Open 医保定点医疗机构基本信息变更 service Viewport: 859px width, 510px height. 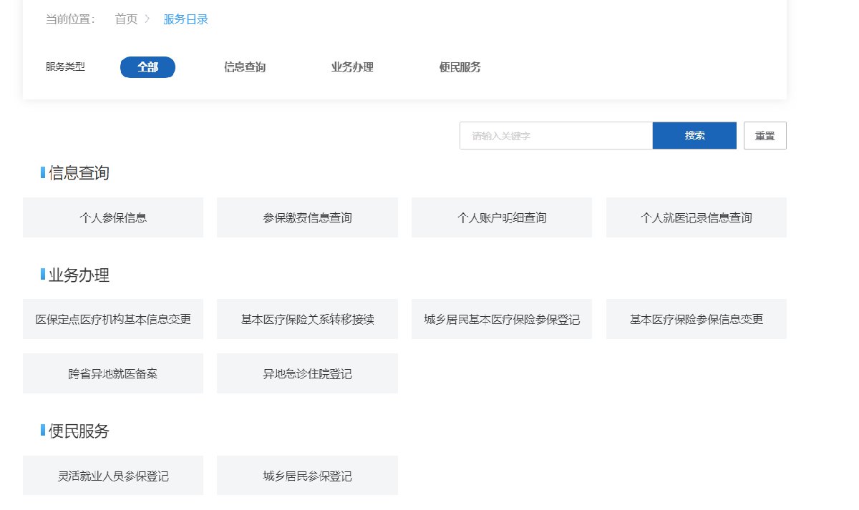coord(113,319)
